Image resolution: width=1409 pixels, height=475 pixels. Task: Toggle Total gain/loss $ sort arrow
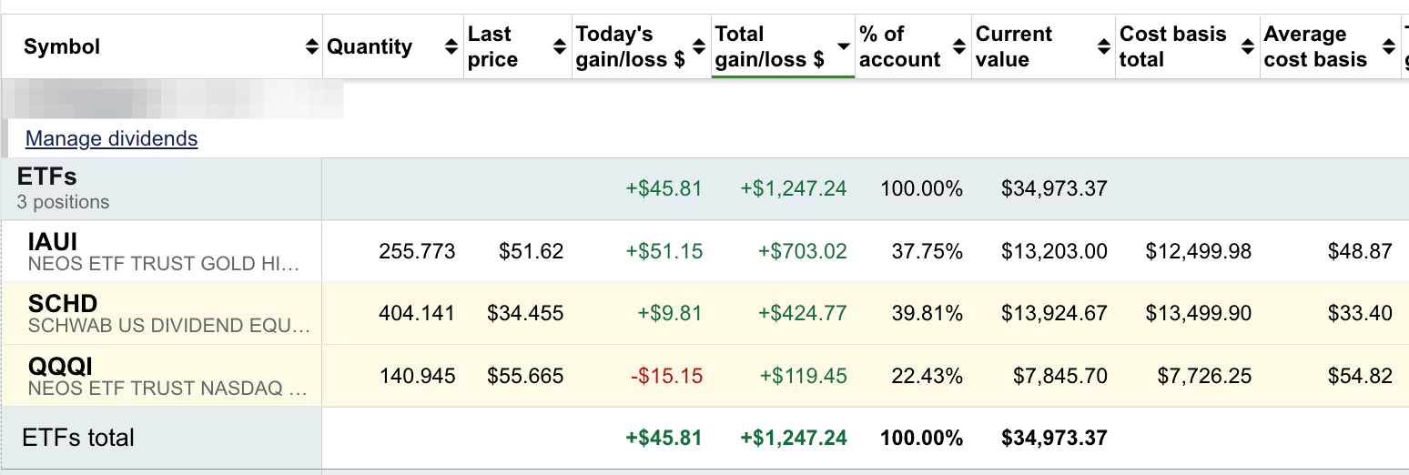click(x=843, y=46)
